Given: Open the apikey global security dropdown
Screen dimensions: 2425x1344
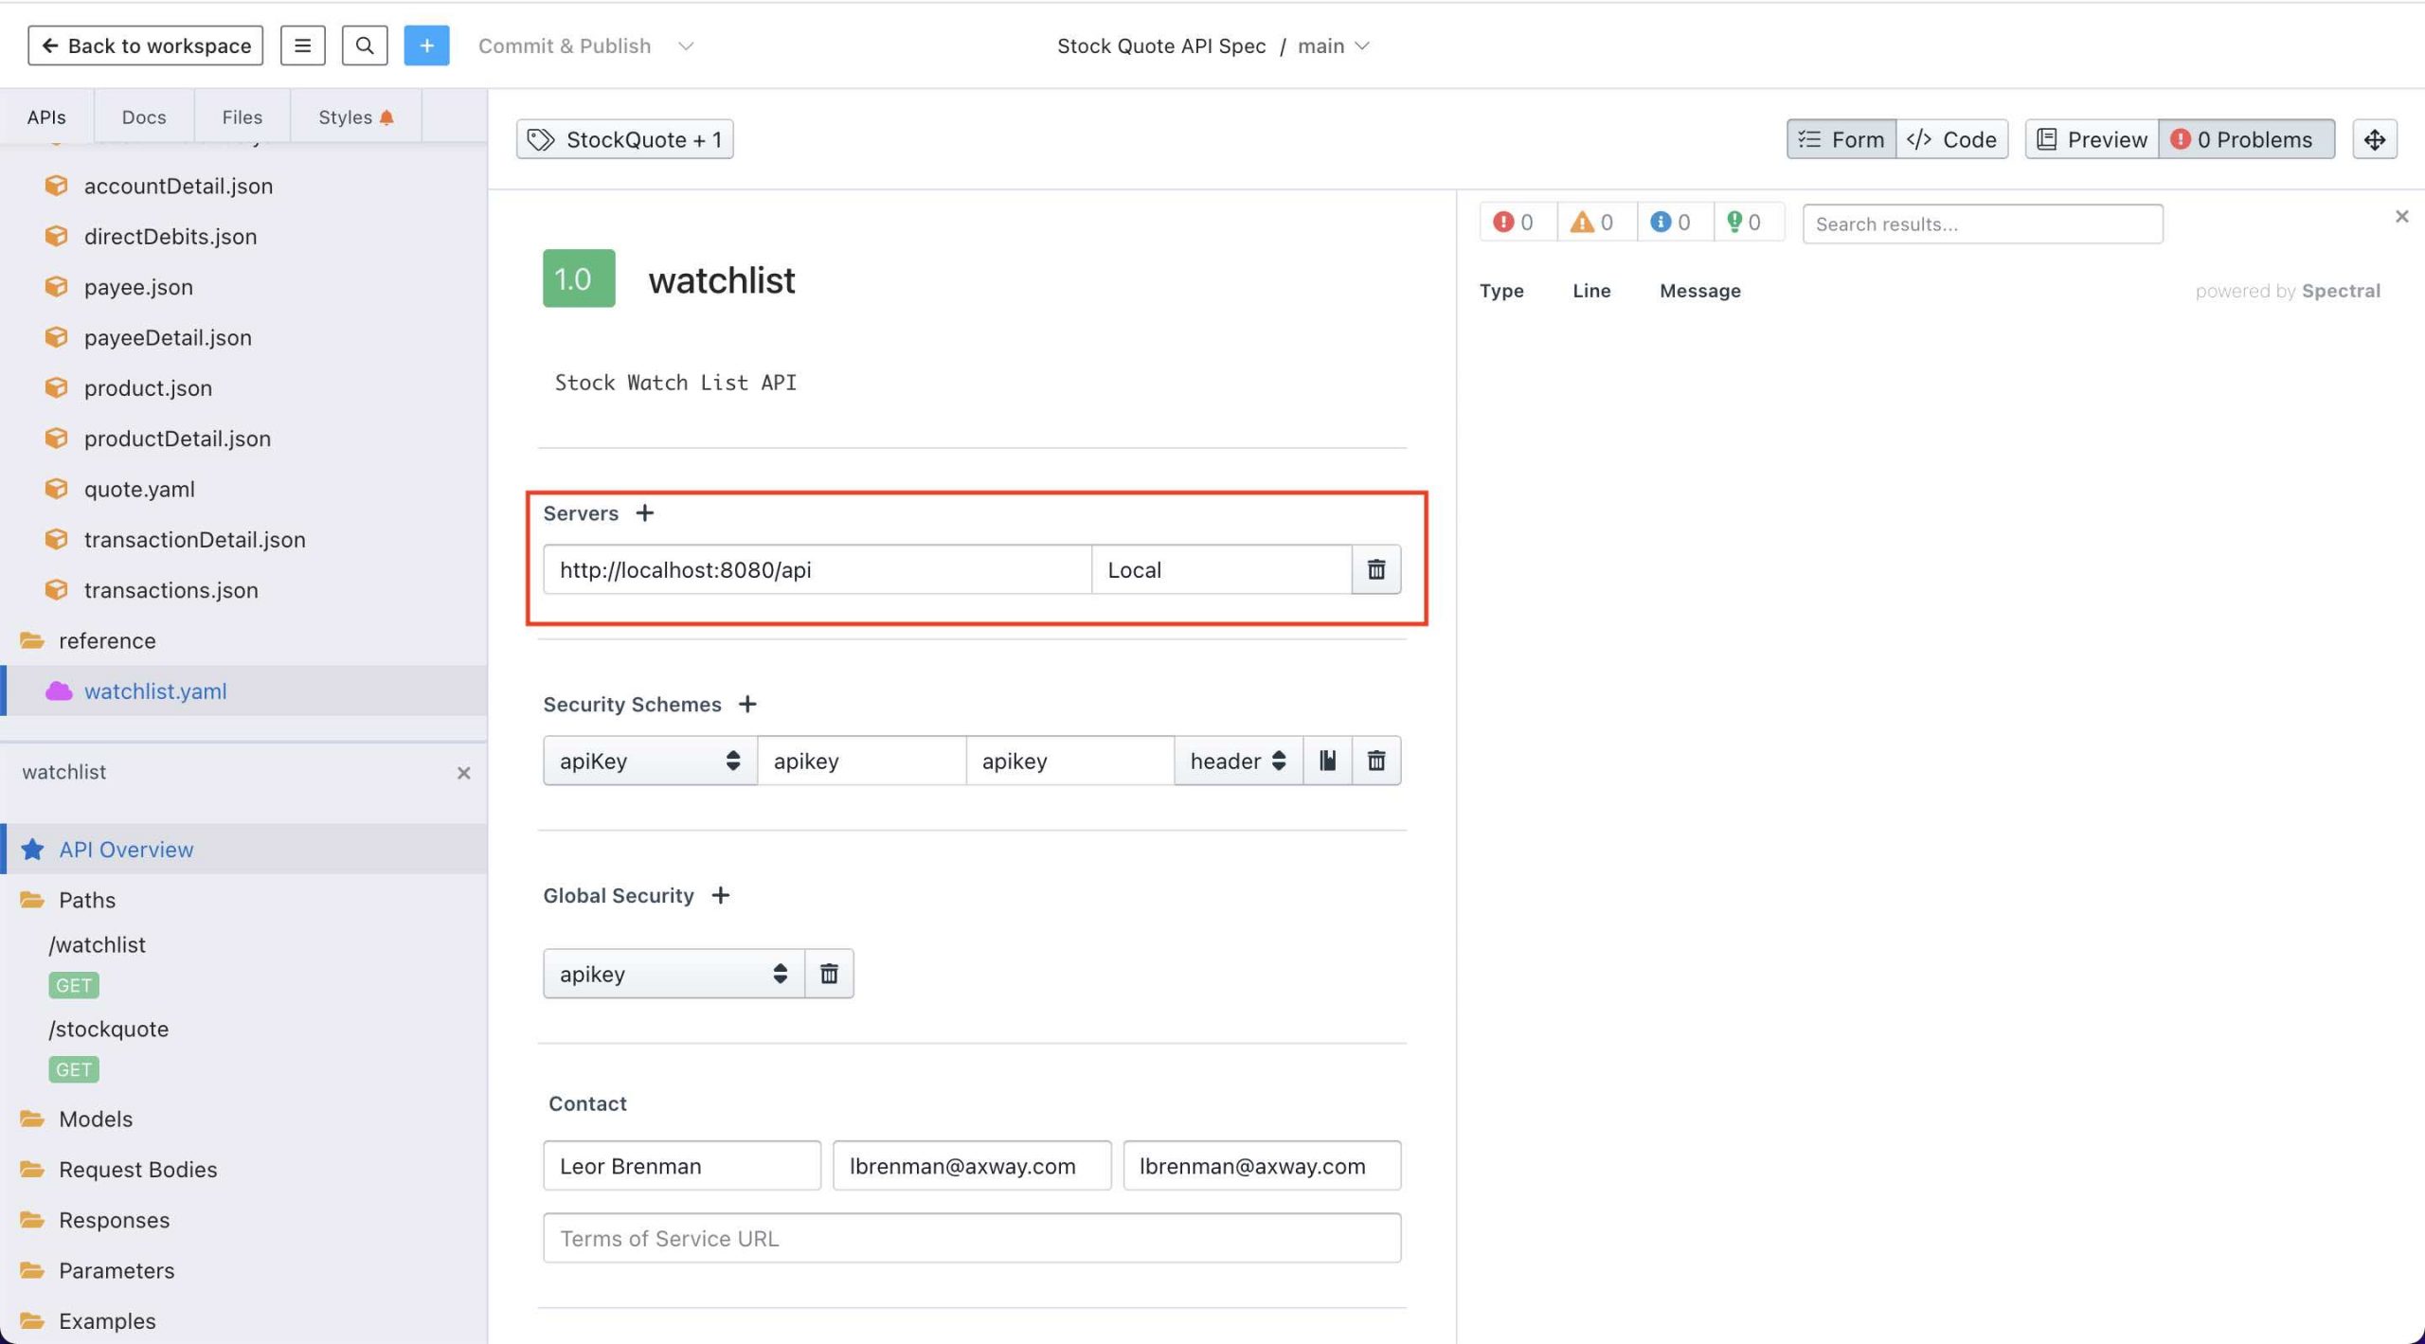Looking at the screenshot, I should click(x=674, y=974).
